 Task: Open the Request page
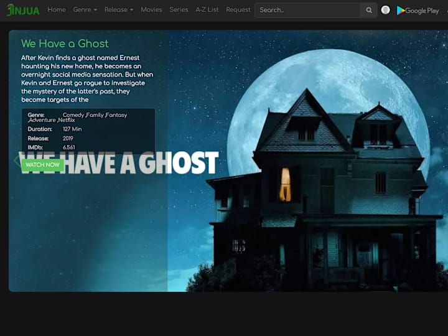coord(238,10)
